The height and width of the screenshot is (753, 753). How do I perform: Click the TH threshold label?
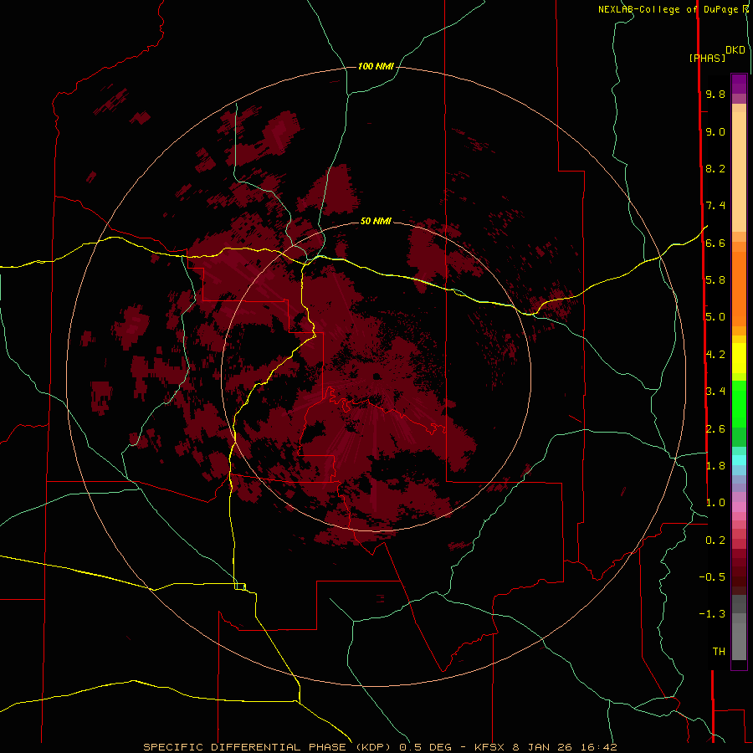click(x=719, y=652)
